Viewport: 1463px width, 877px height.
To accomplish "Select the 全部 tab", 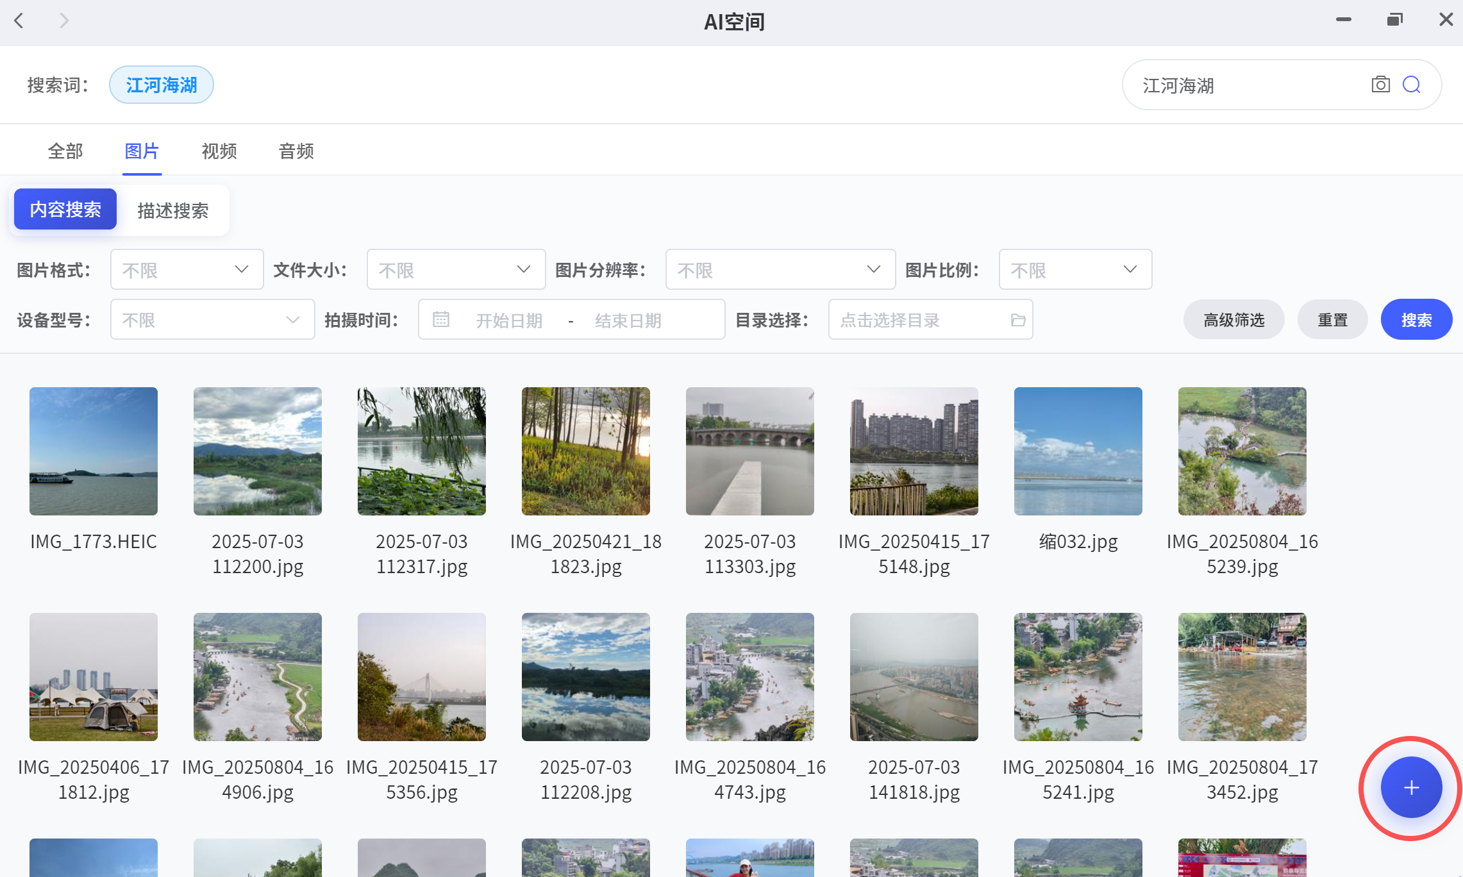I will (x=65, y=151).
